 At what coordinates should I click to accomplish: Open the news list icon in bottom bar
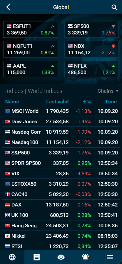pyautogui.click(x=36, y=257)
